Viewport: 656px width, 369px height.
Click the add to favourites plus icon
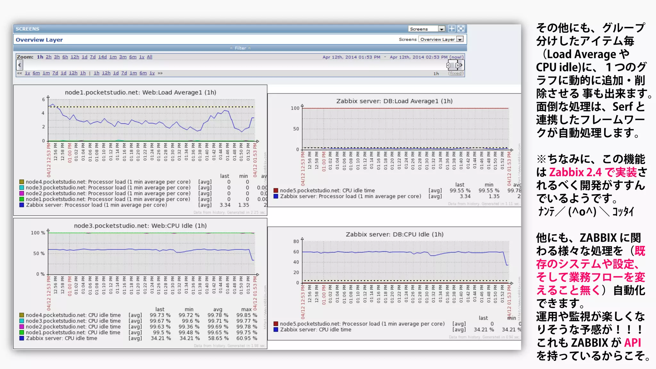pyautogui.click(x=452, y=29)
